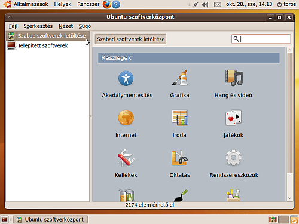Screen dimensions: 299x224
Task: Open the toros user session menu
Action: (286, 4)
